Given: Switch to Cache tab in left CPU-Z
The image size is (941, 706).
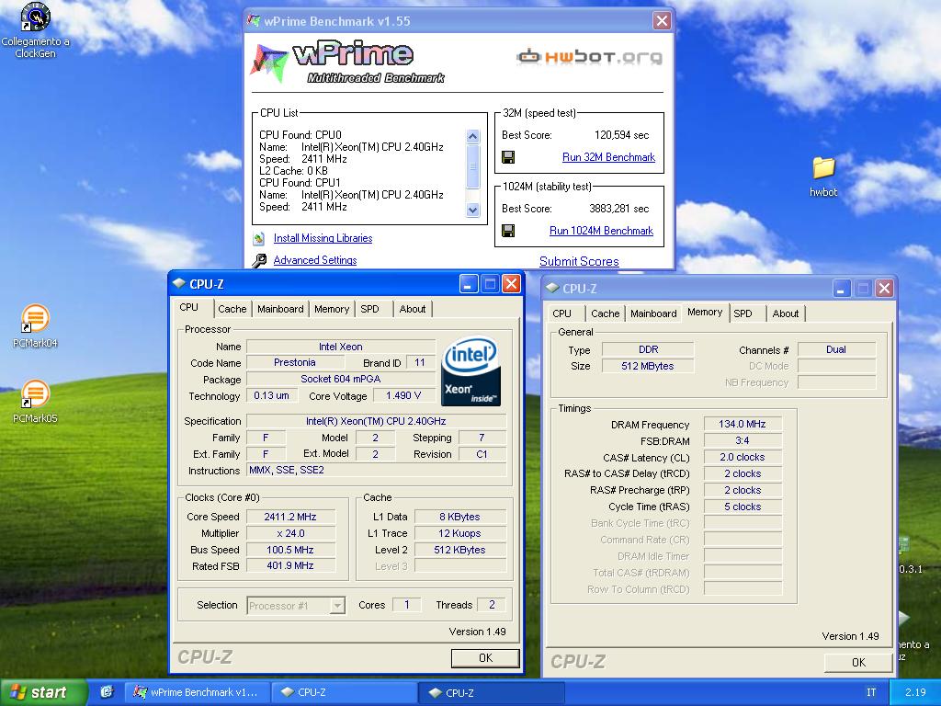Looking at the screenshot, I should point(232,309).
